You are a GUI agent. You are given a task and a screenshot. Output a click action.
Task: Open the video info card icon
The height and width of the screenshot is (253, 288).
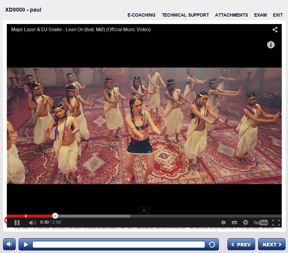coord(271,45)
